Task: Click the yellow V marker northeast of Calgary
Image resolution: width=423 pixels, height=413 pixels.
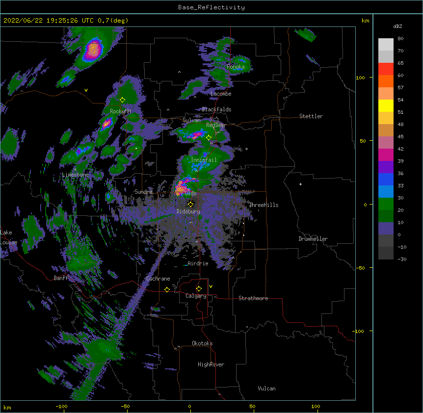Action: (x=211, y=286)
